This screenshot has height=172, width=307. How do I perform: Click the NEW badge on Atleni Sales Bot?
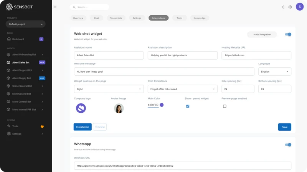(42, 62)
